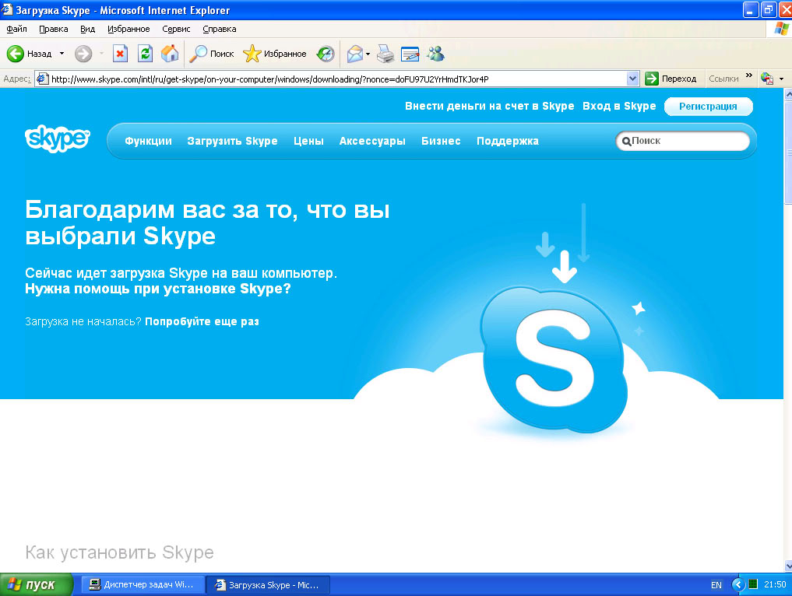The height and width of the screenshot is (596, 792).
Task: Switch to Загрузка Skype taskbar item
Action: coord(269,584)
